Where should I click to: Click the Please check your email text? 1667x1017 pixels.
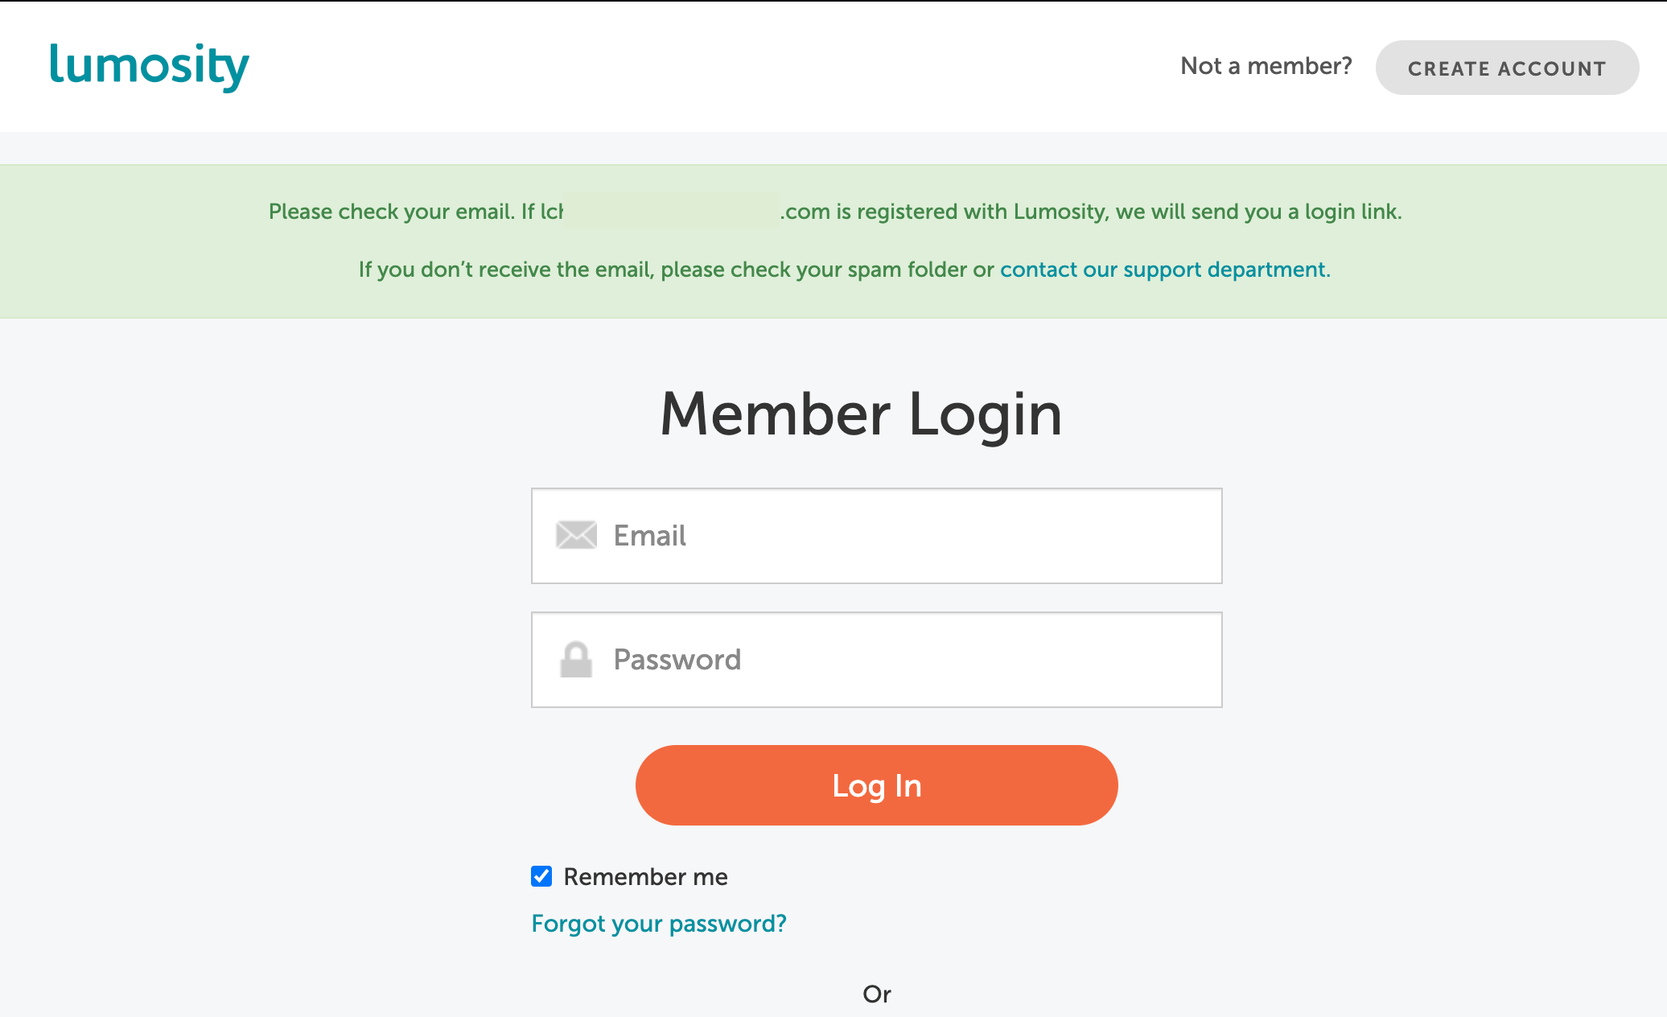click(x=391, y=212)
